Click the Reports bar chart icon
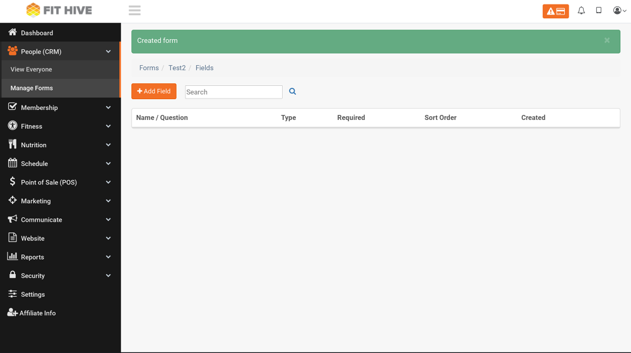This screenshot has height=353, width=631. click(x=13, y=256)
